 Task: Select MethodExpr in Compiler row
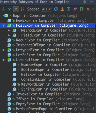point(48,30)
